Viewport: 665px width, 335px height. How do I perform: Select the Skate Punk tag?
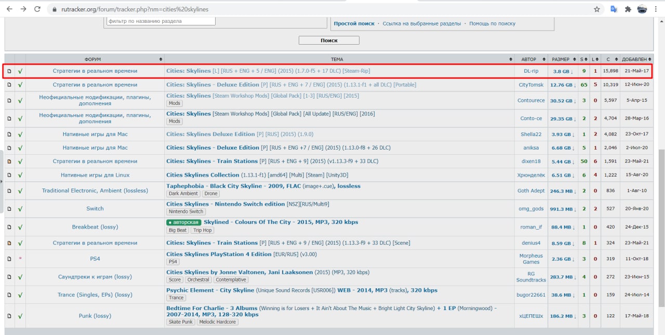pos(181,322)
